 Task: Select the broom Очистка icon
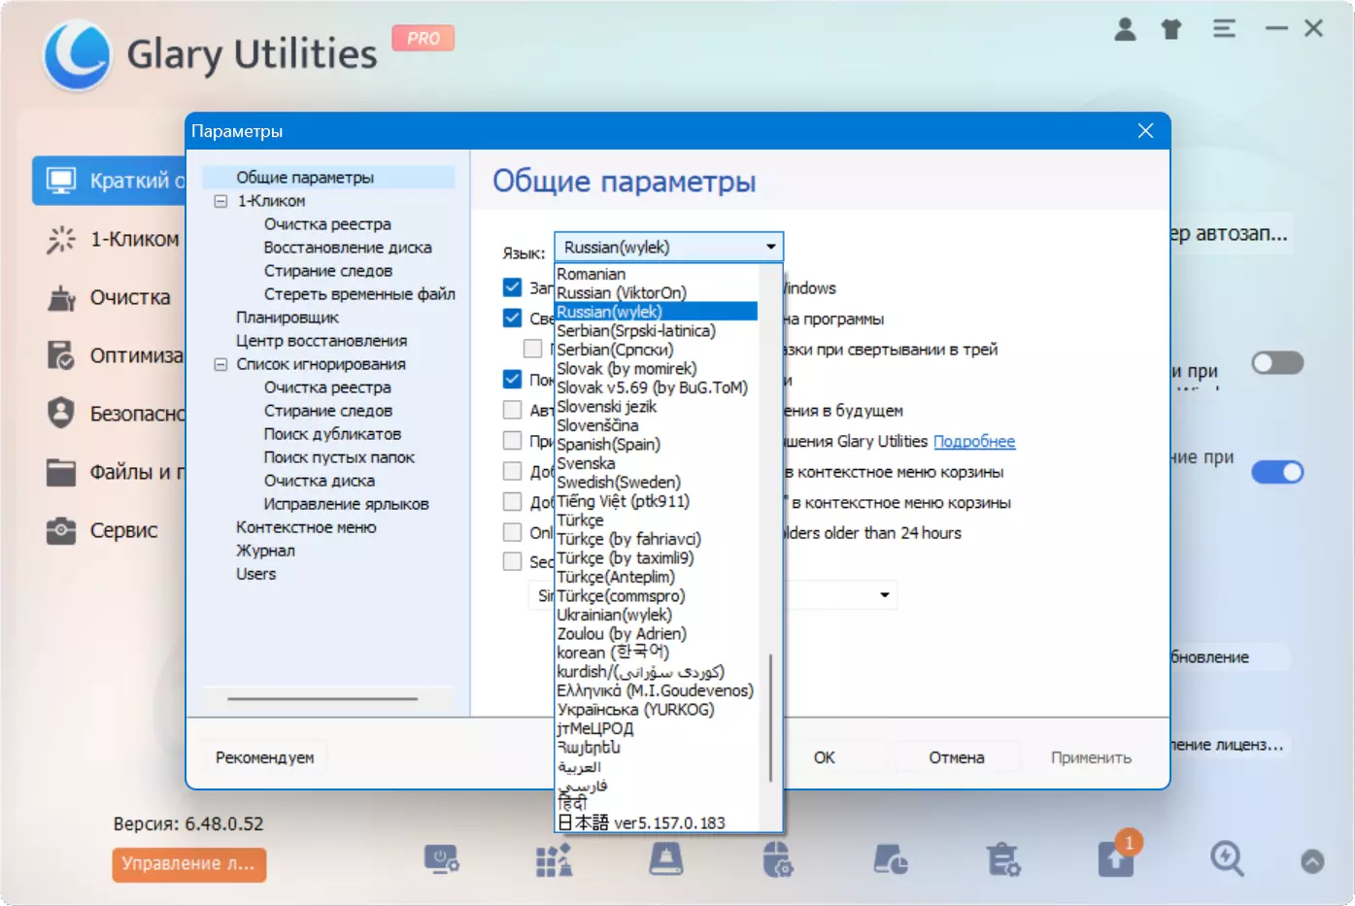[61, 297]
